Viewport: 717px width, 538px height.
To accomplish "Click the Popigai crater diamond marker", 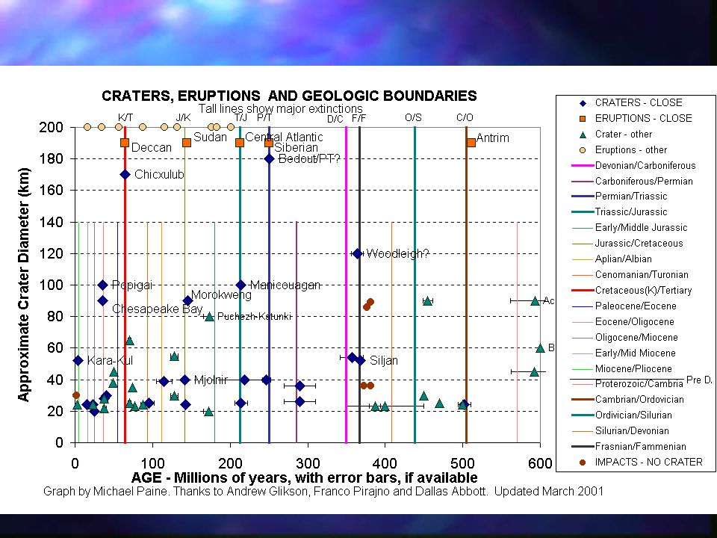I will [x=103, y=285].
